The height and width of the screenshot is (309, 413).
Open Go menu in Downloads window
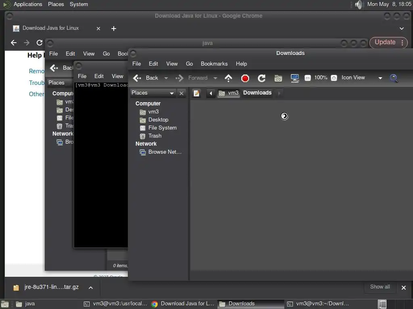(x=189, y=64)
